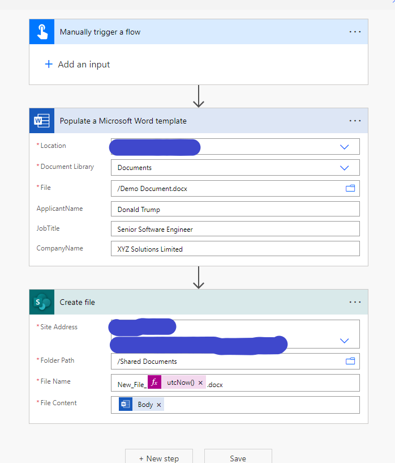Open the Populate Word template options menu
This screenshot has width=395, height=463.
(355, 121)
